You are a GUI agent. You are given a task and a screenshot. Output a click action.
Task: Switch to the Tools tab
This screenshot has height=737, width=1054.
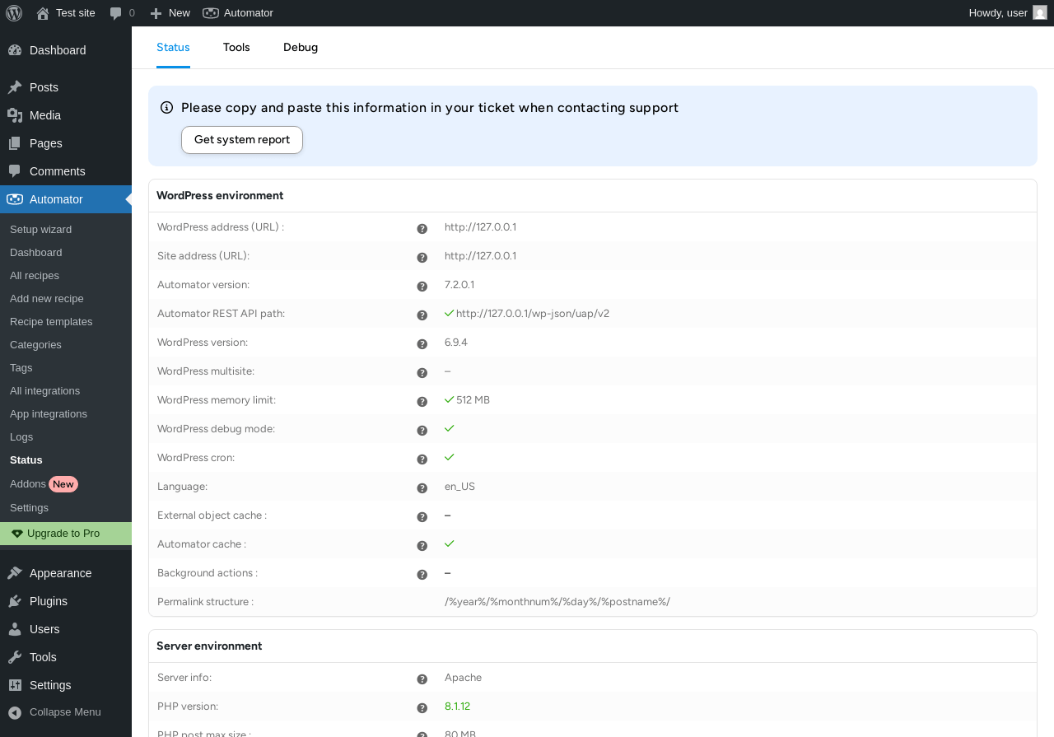pyautogui.click(x=236, y=48)
